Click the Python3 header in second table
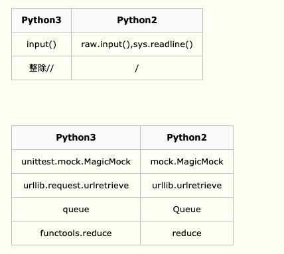 (x=76, y=137)
